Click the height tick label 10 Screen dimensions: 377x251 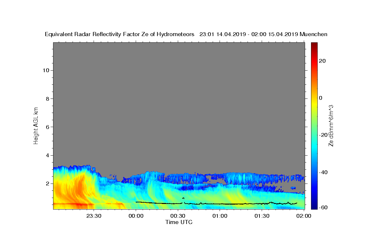(x=46, y=70)
